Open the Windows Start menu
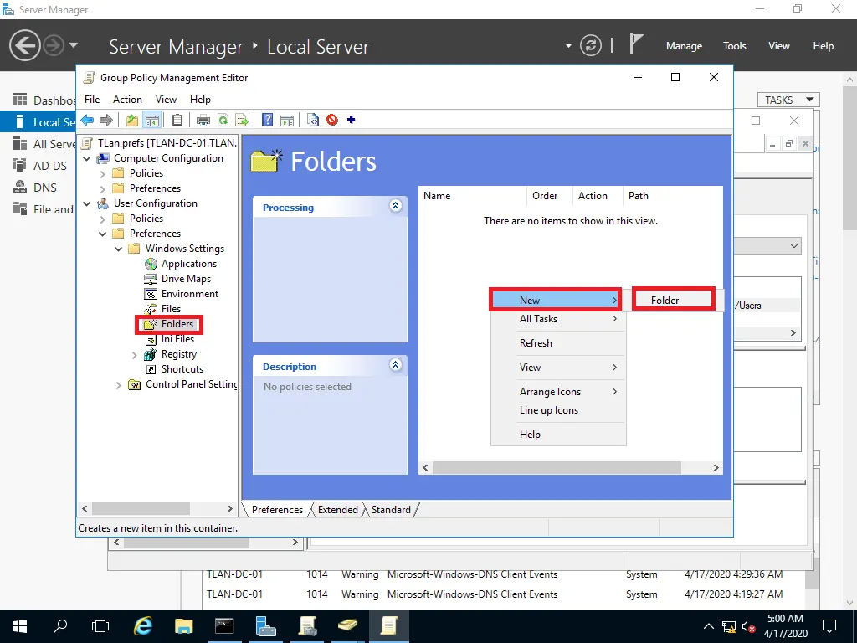This screenshot has height=643, width=857. pos(20,626)
